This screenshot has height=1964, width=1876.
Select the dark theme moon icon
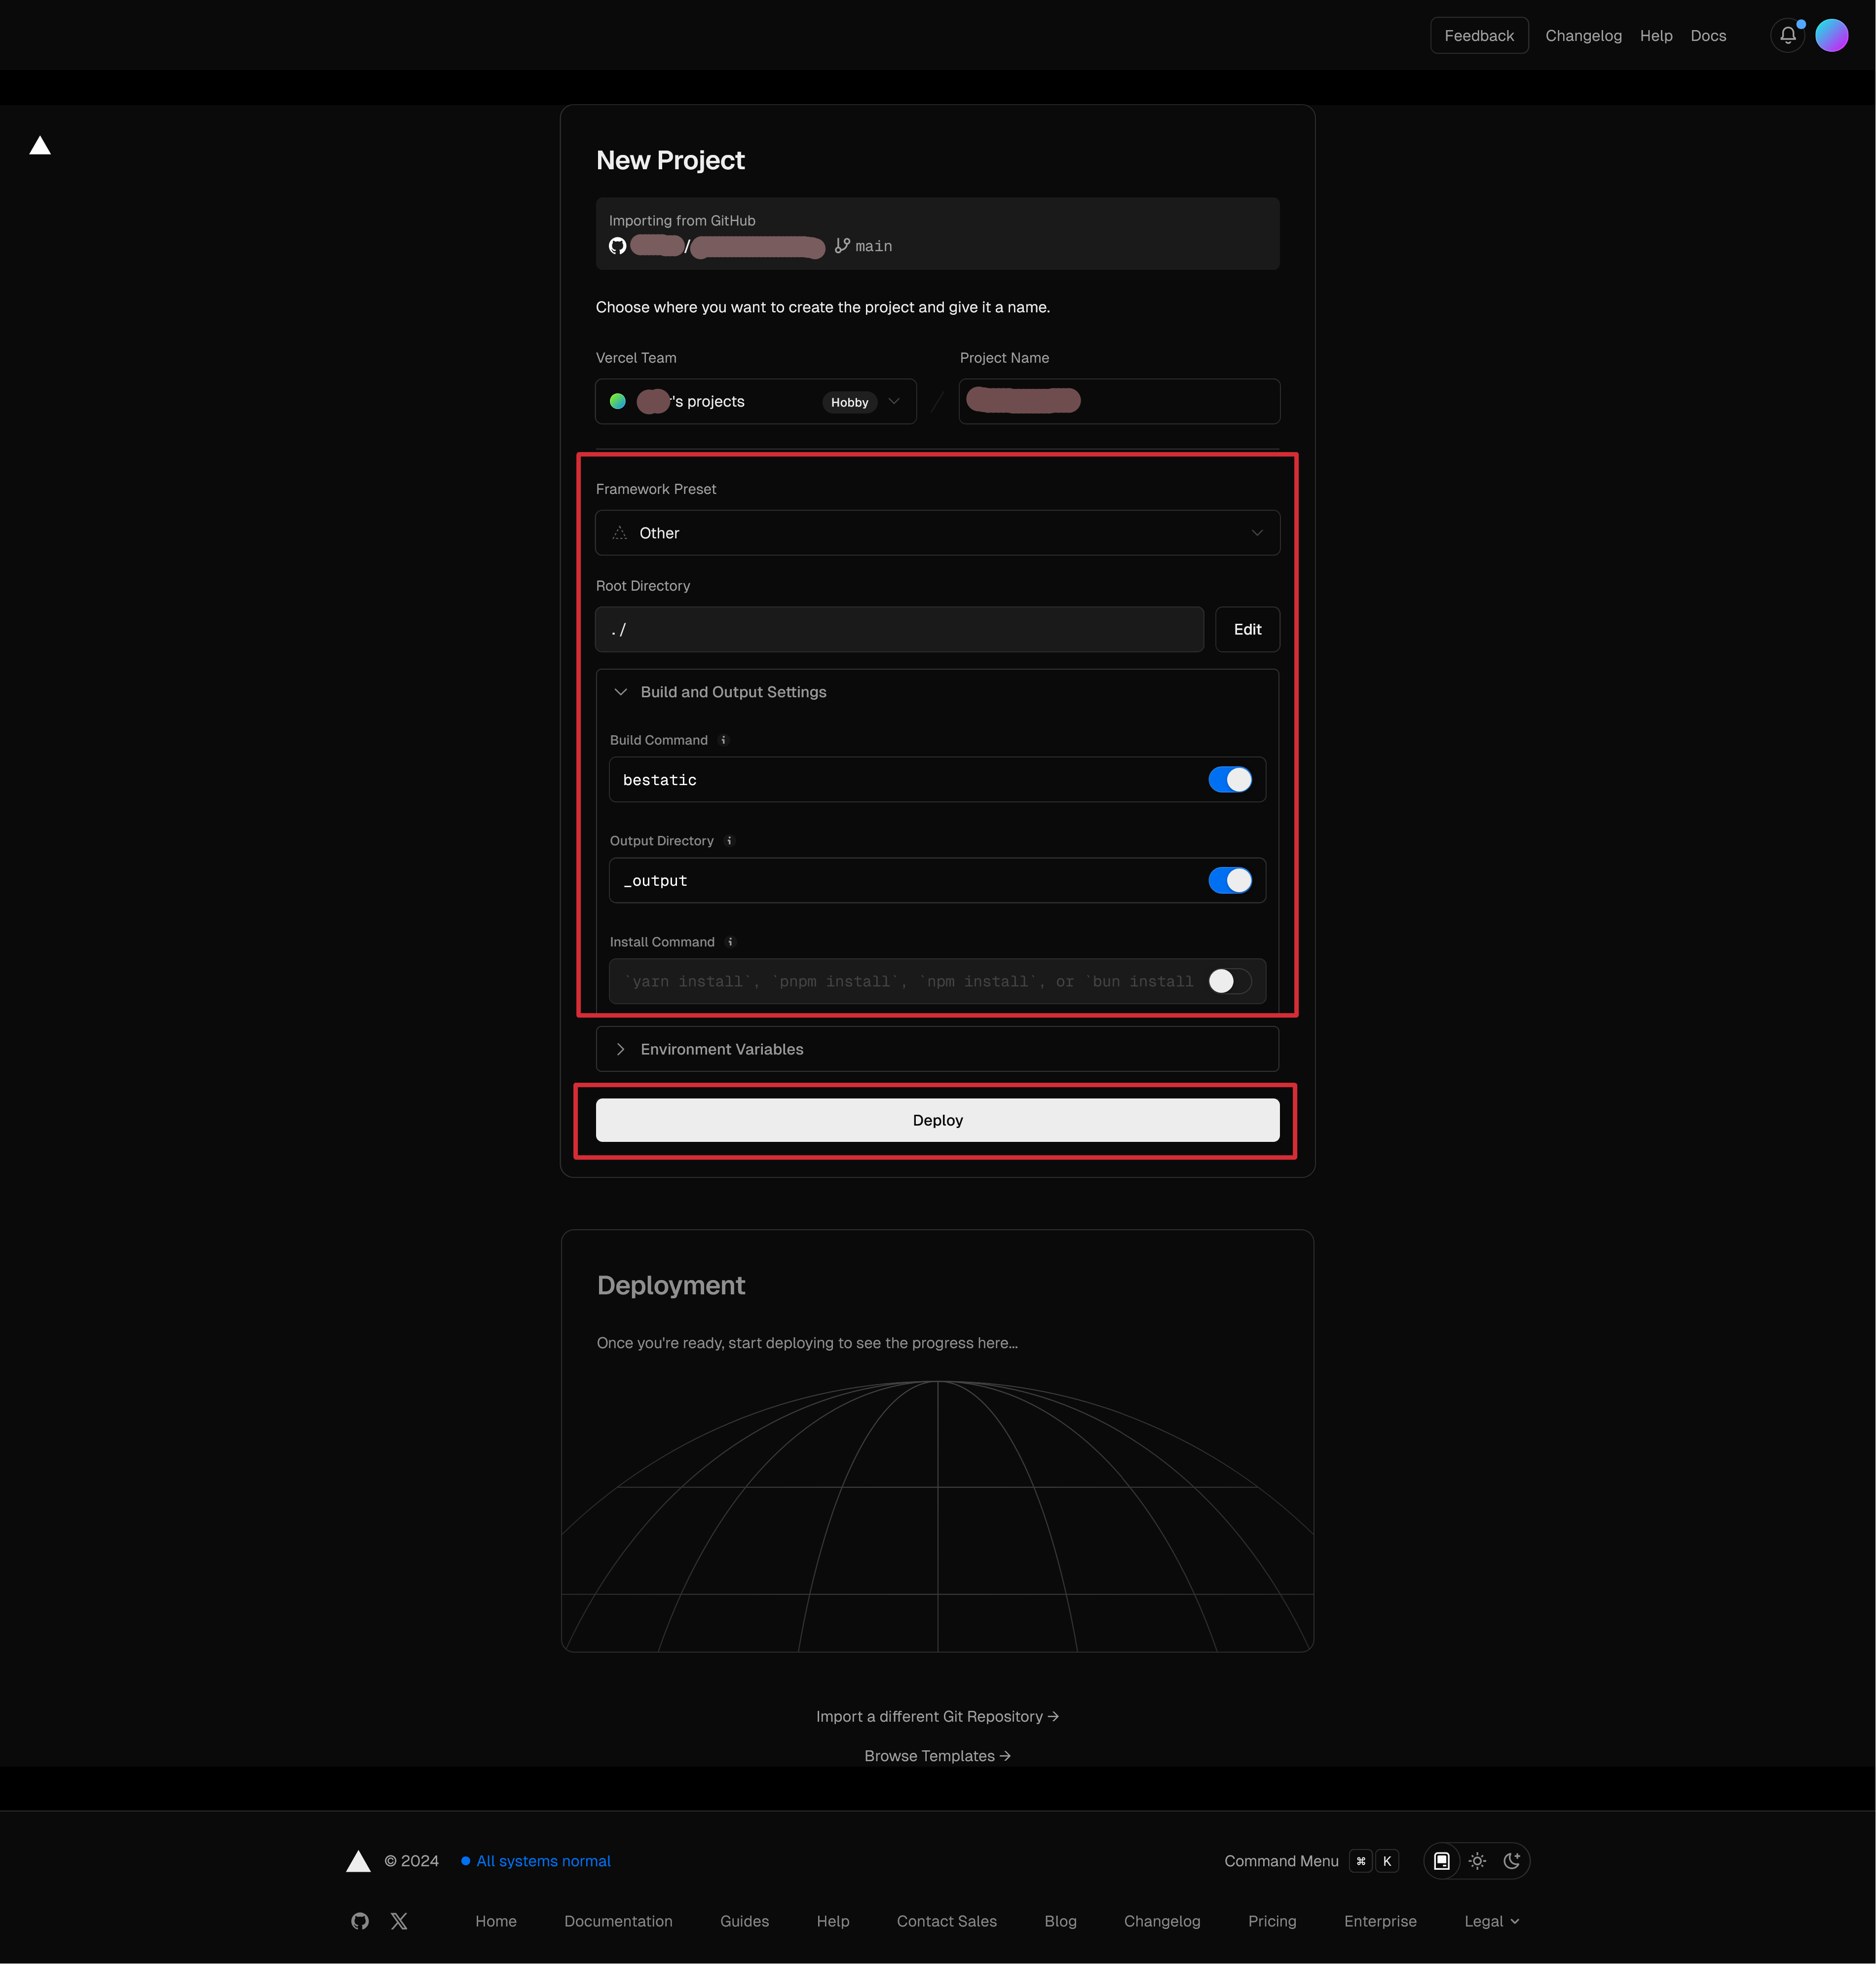pyautogui.click(x=1512, y=1861)
